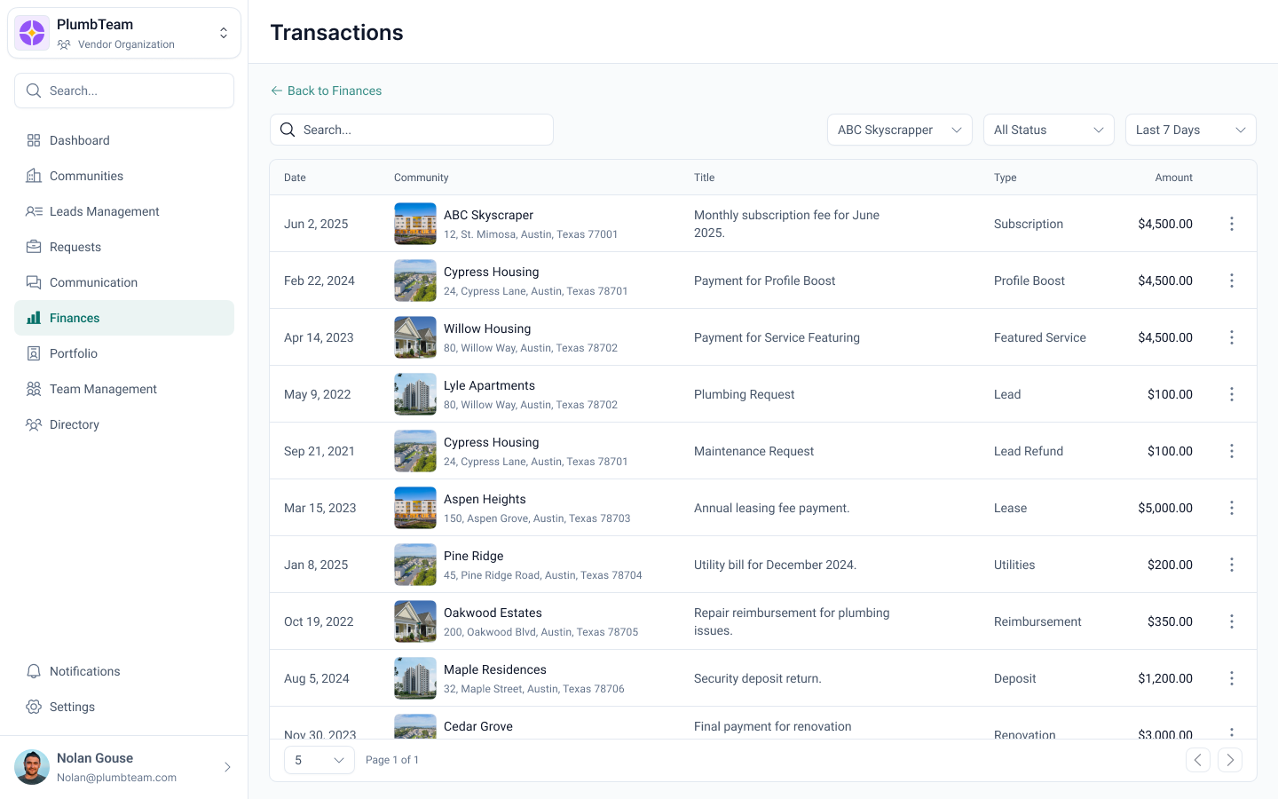This screenshot has width=1278, height=799.
Task: Open Settings gear in the sidebar
Action: 34,707
